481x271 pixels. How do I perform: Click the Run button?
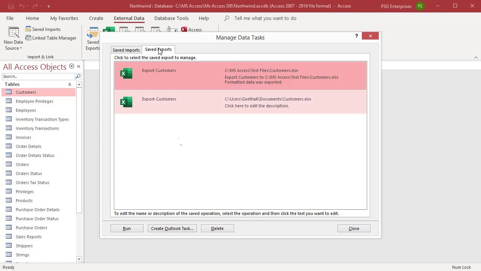(x=127, y=228)
